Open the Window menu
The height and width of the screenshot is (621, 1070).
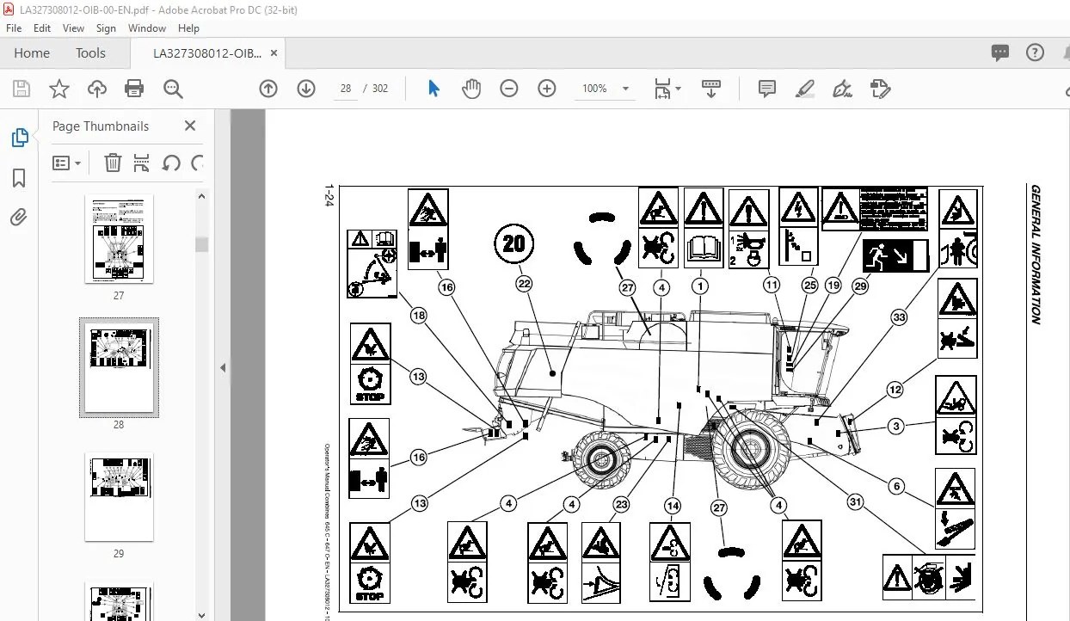pos(147,28)
